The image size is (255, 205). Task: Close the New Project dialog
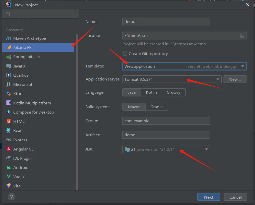tap(248, 5)
